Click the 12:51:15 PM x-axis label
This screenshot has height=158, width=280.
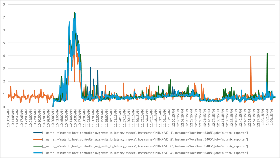click(x=249, y=118)
